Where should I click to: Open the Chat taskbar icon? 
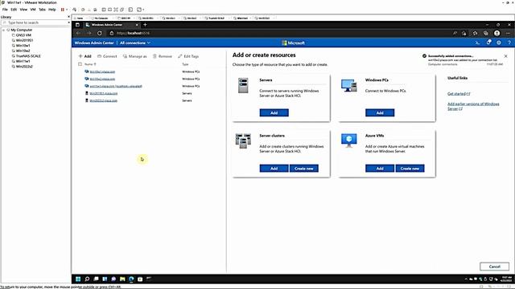pyautogui.click(x=113, y=279)
